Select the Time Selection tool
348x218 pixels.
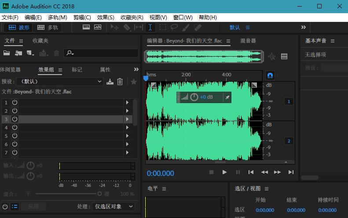click(150, 27)
